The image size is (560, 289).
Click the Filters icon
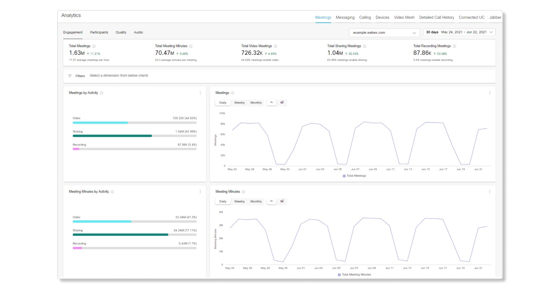click(70, 76)
